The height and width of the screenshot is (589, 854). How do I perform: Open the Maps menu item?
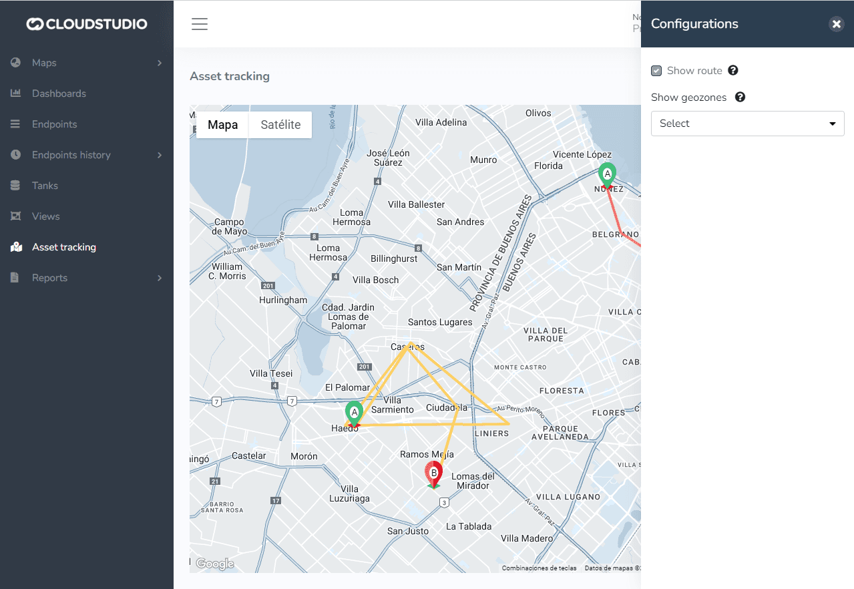(87, 63)
